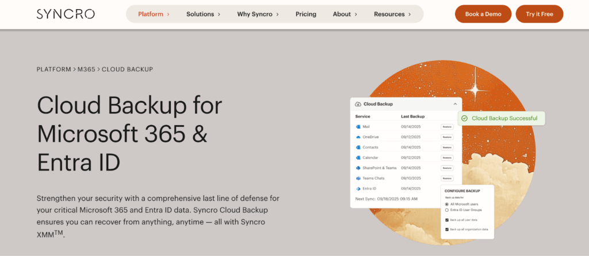Select the Entra ID User Groups option
Image resolution: width=589 pixels, height=256 pixels.
(447, 210)
